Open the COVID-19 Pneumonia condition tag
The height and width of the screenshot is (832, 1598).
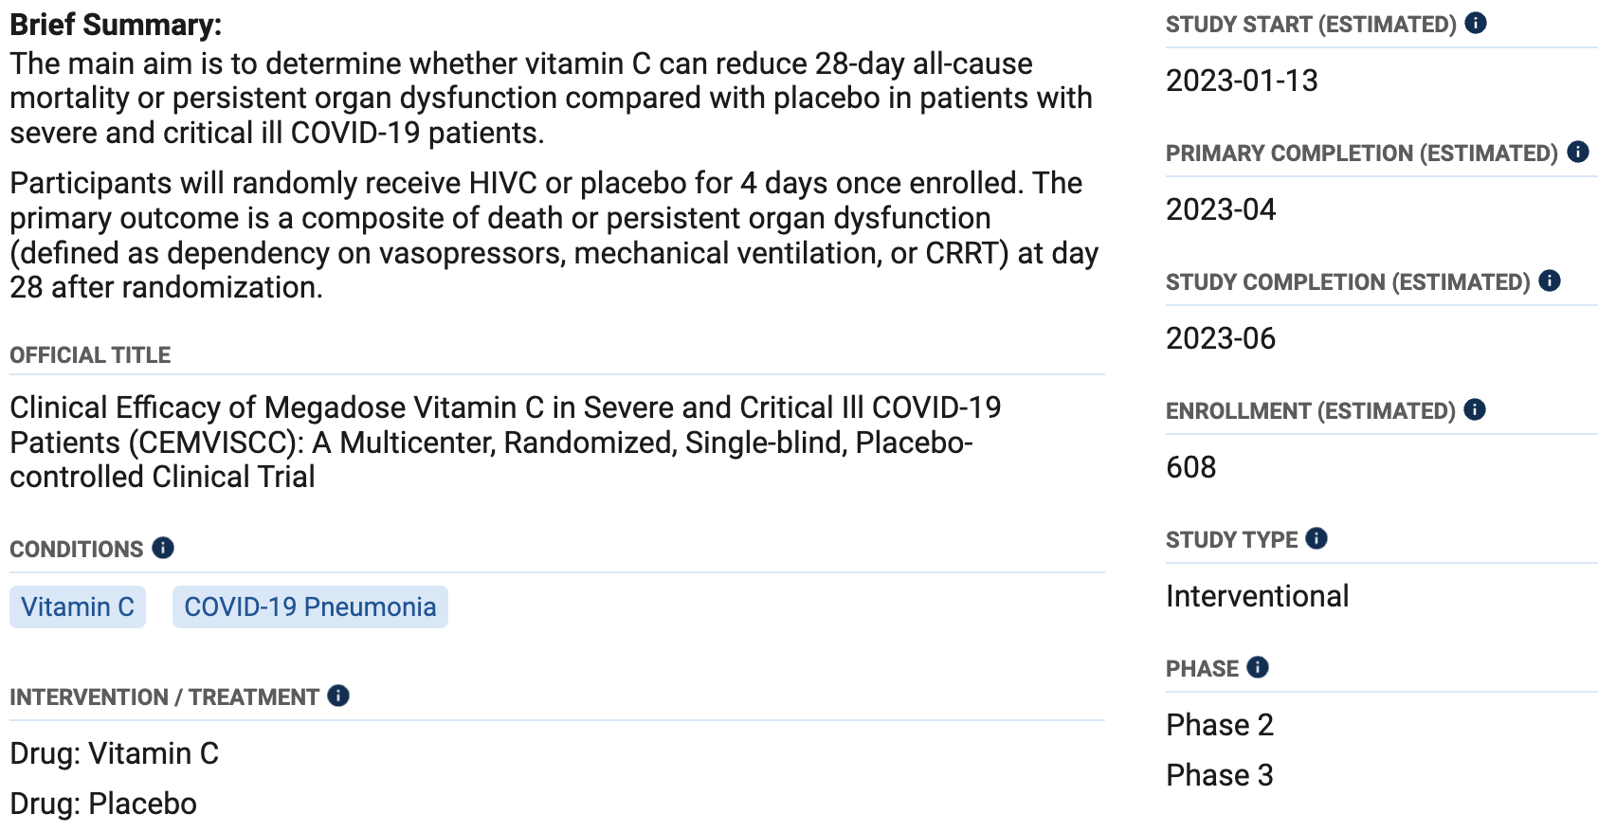[x=310, y=606]
